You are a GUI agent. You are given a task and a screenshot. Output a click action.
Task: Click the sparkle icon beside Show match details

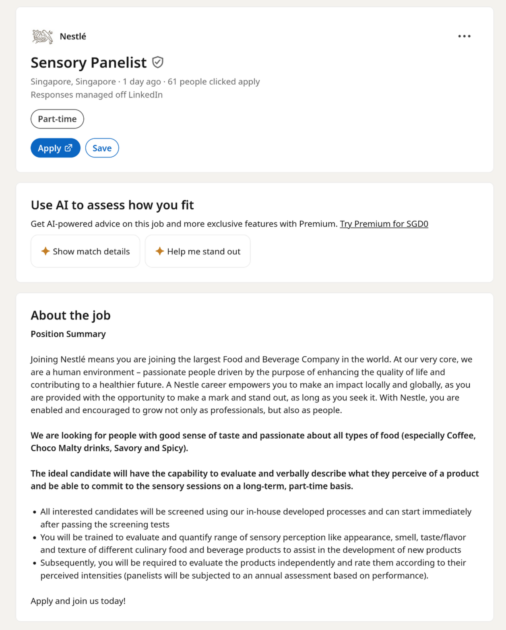pos(45,251)
